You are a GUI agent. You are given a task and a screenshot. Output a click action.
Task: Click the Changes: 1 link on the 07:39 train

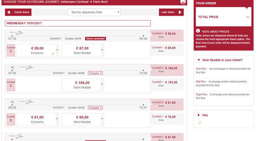pos(95,73)
